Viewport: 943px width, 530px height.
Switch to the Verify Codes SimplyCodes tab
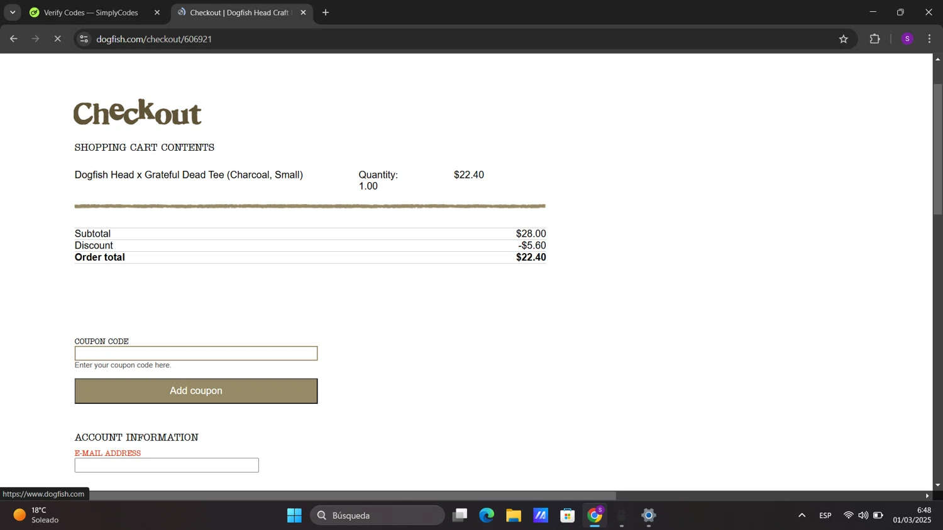tap(91, 13)
